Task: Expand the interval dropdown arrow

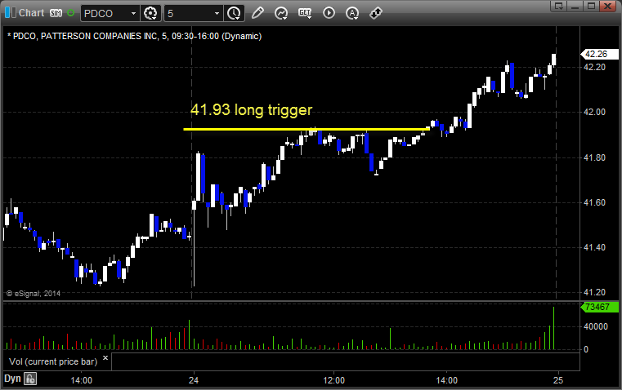Action: tap(217, 13)
